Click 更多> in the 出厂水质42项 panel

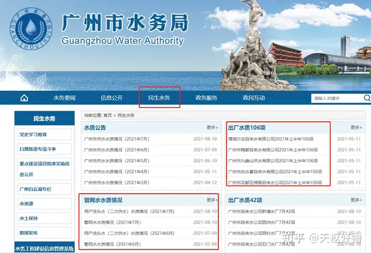(x=356, y=200)
